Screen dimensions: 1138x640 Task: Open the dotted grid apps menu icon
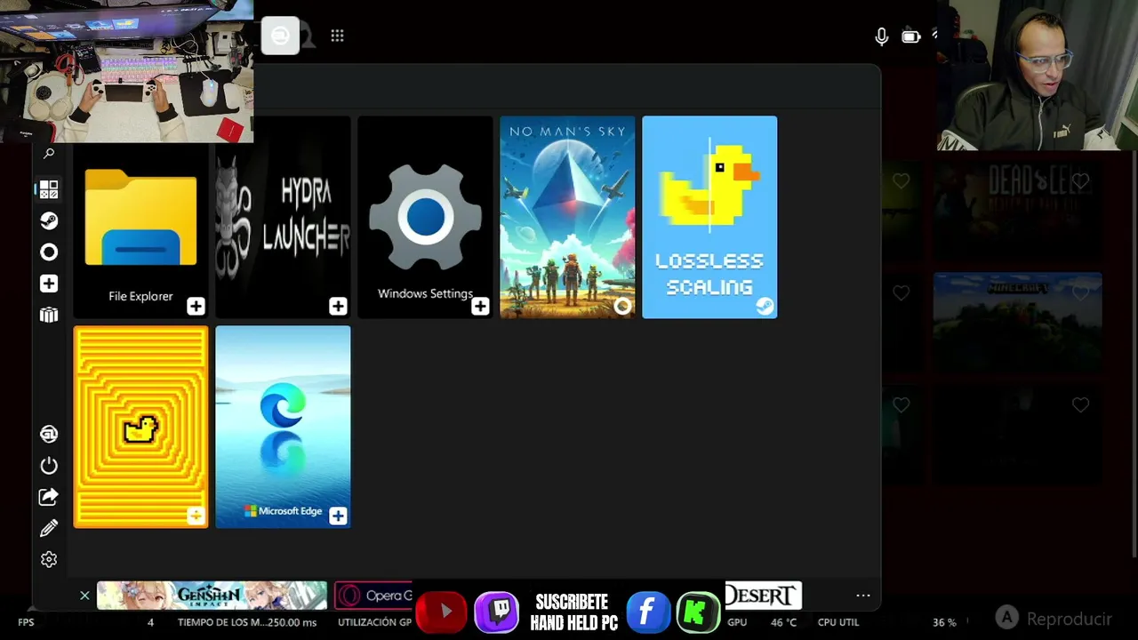coord(337,36)
